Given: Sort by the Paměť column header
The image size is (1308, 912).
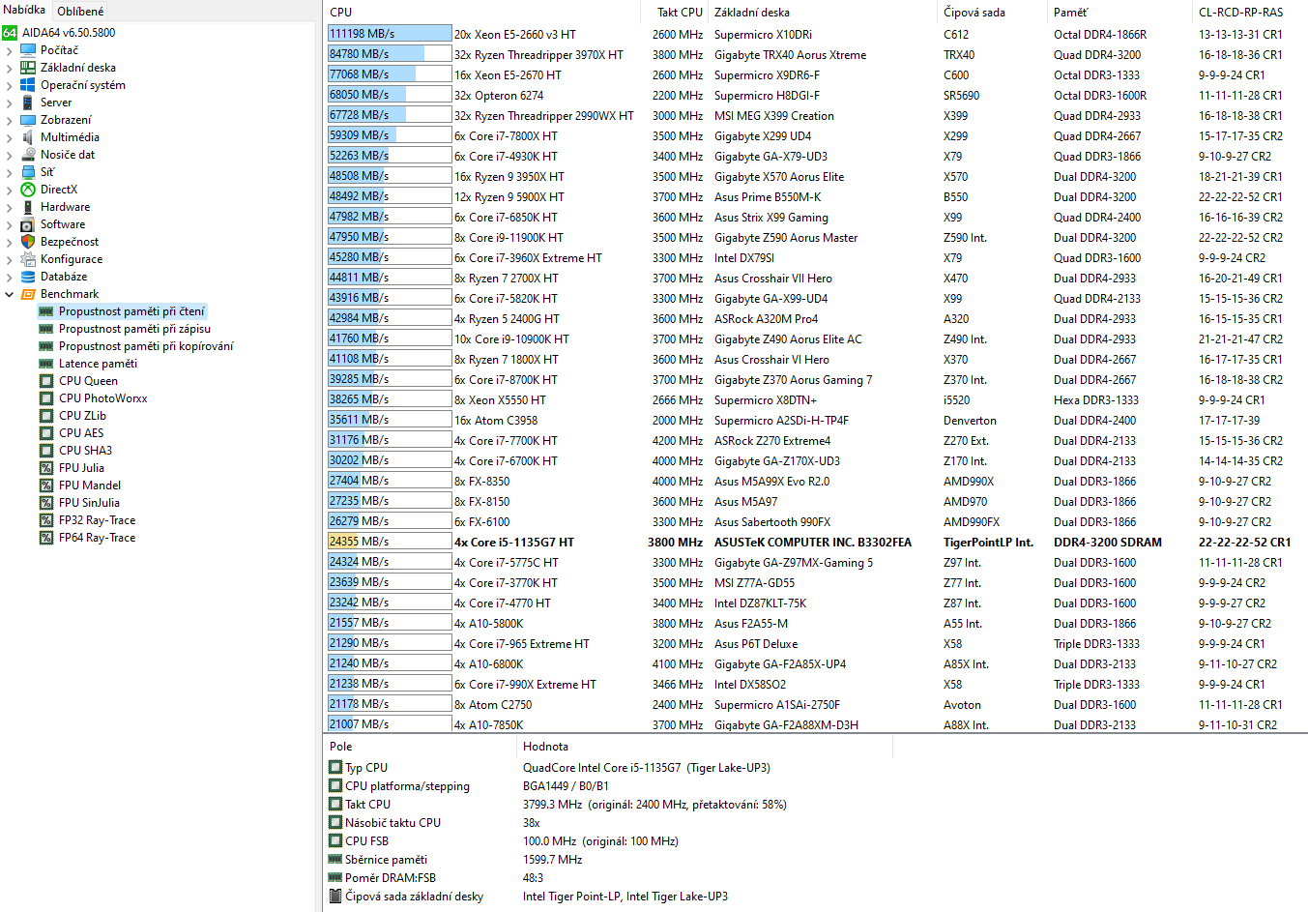Looking at the screenshot, I should [1120, 13].
